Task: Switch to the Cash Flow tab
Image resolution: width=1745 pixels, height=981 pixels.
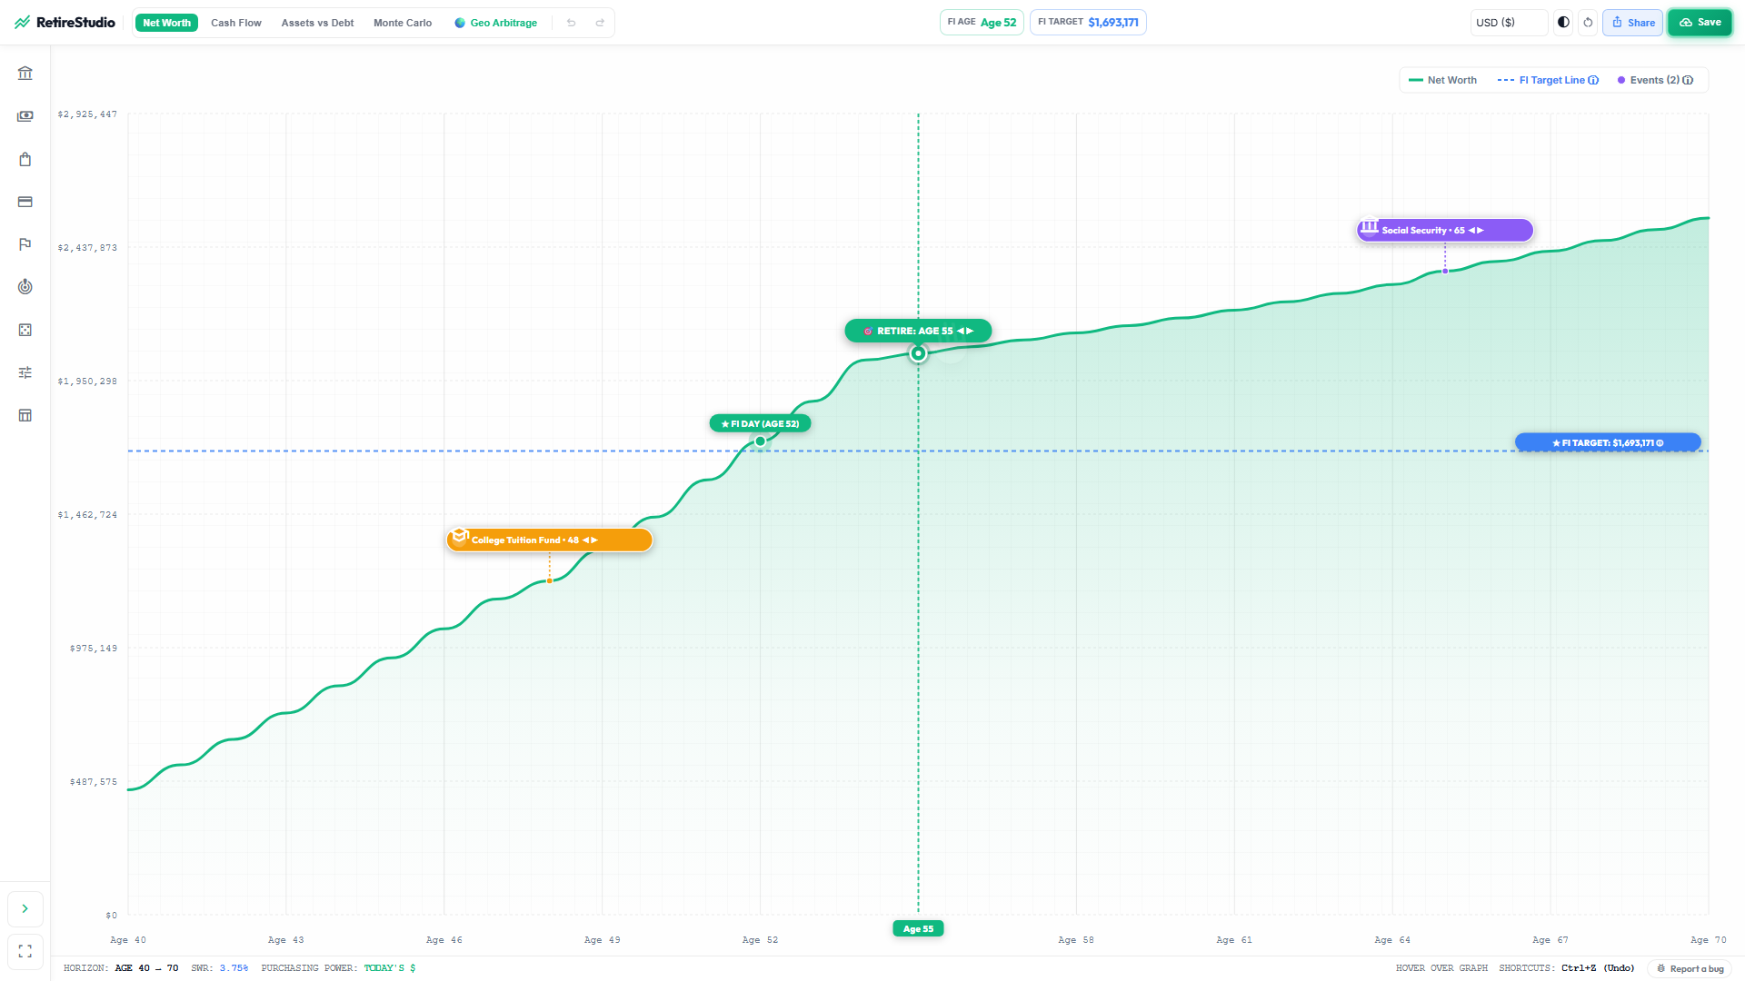Action: pyautogui.click(x=236, y=23)
